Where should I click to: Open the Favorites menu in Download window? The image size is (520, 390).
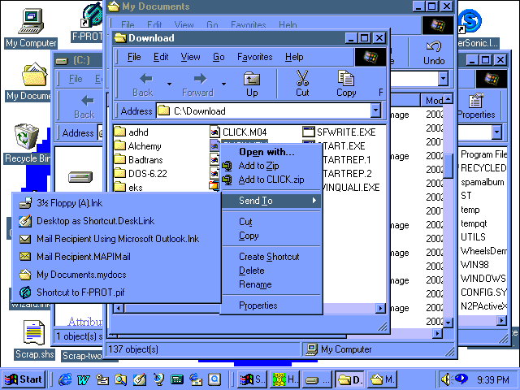tap(254, 57)
